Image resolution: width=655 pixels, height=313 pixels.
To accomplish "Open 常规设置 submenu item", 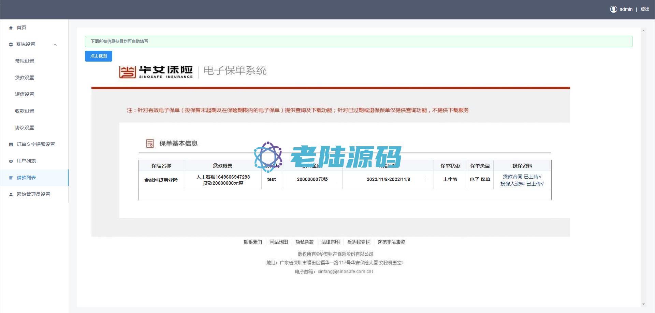I will [25, 61].
